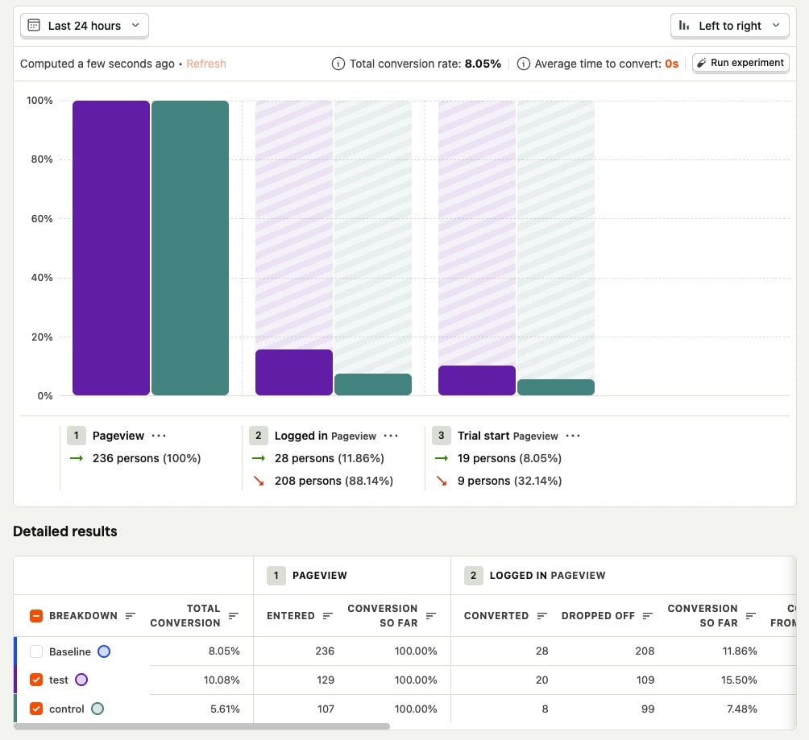Open the options menu on the Trial start step
Screen dimensions: 809x740
point(574,435)
